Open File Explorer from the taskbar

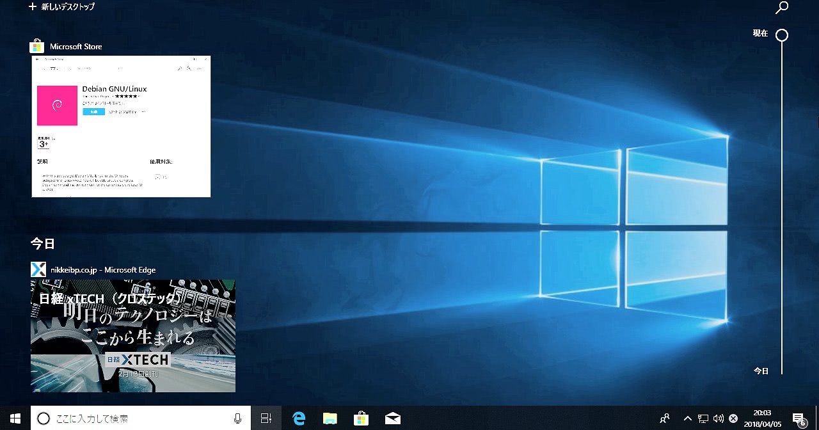(x=330, y=418)
